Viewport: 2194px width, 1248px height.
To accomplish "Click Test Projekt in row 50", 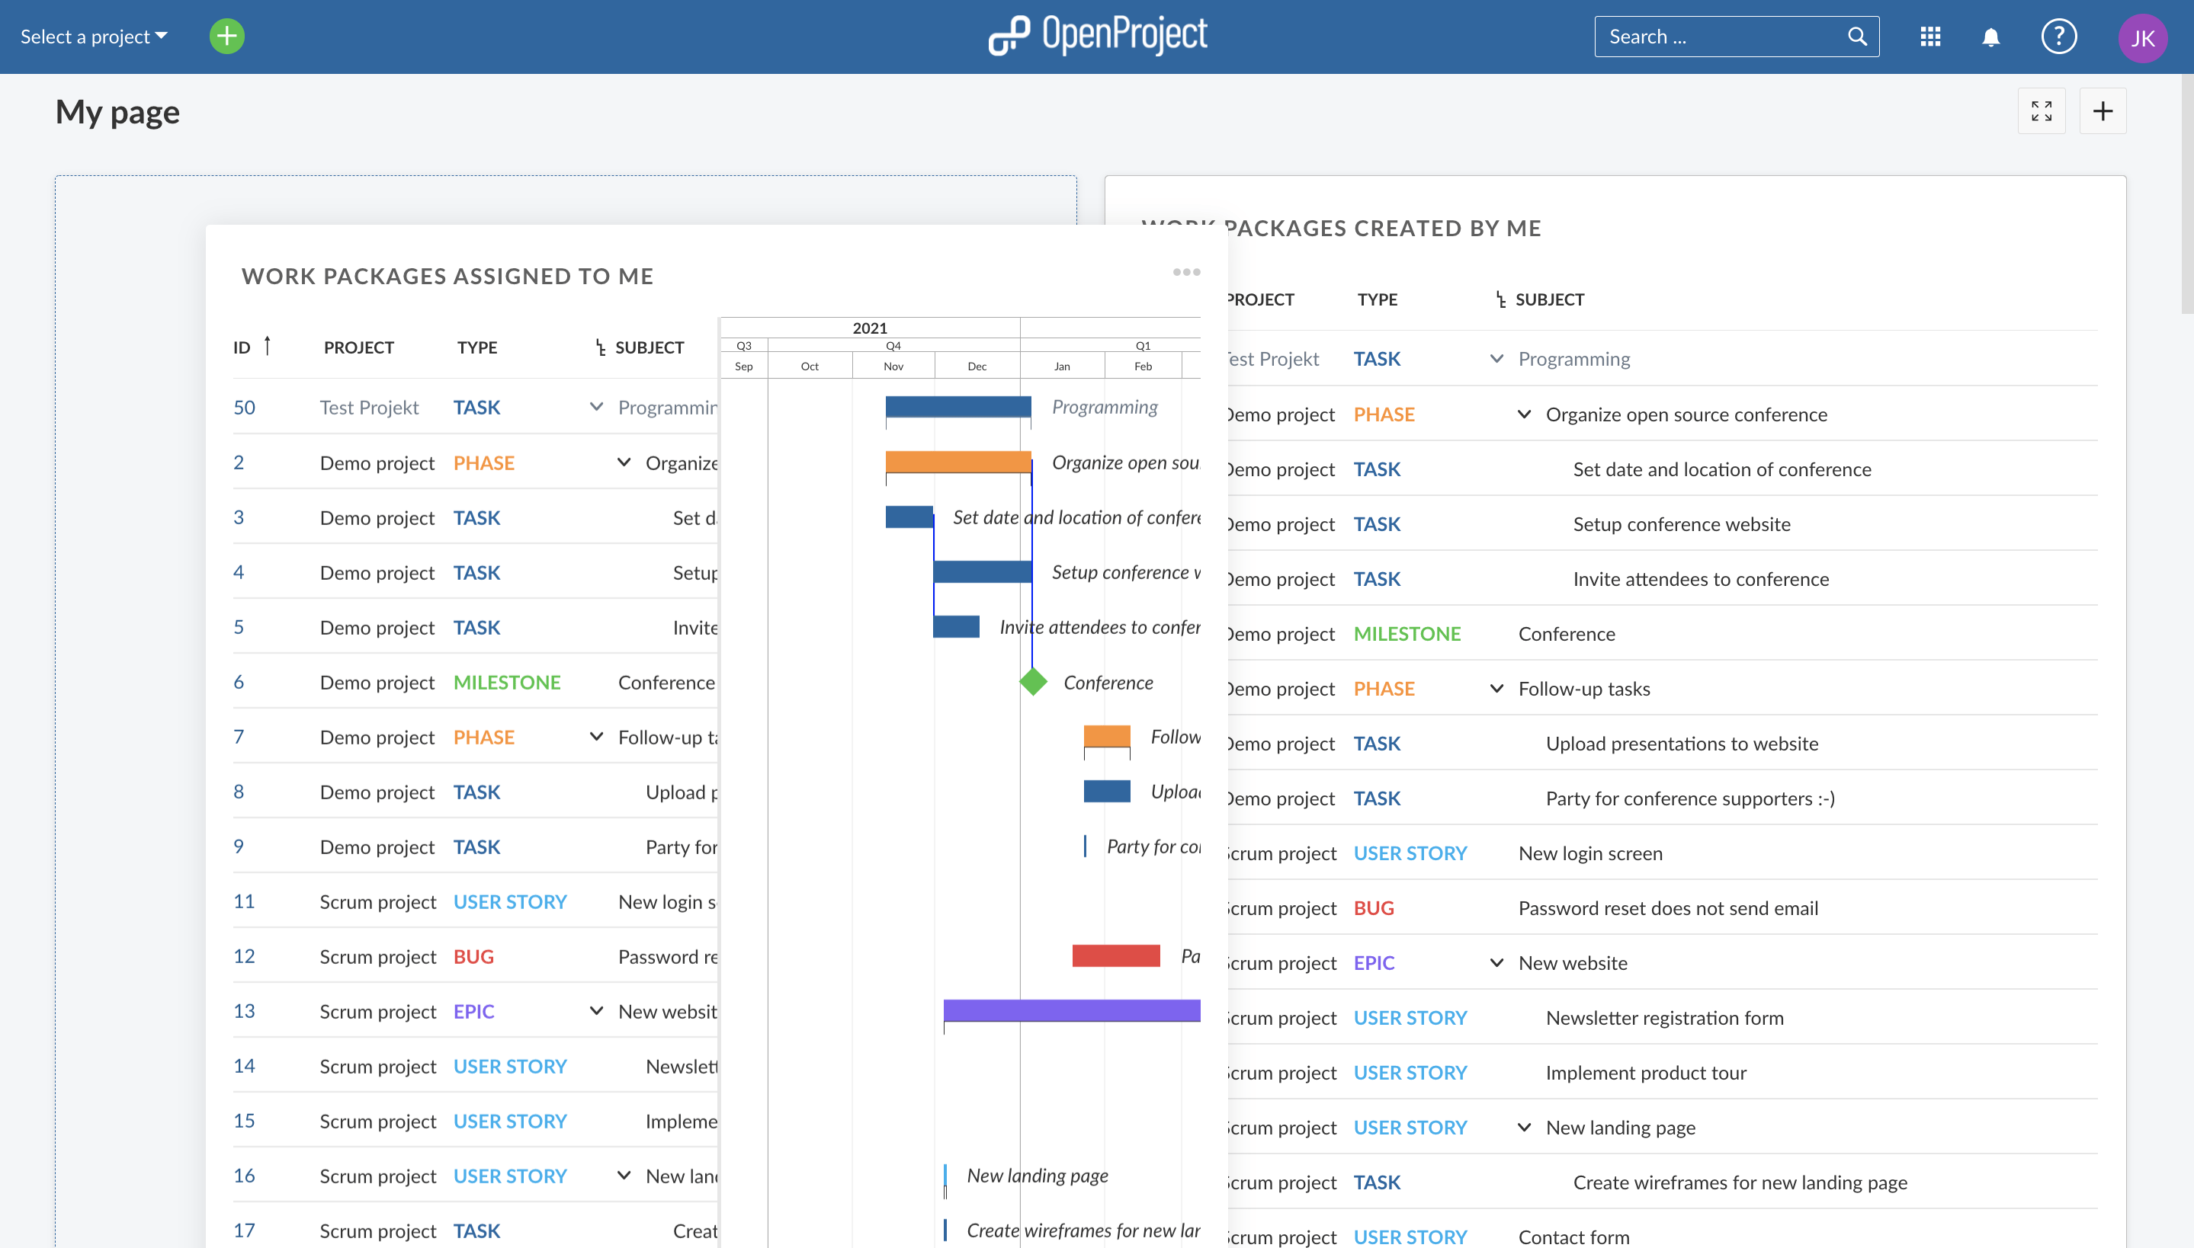I will (x=369, y=407).
